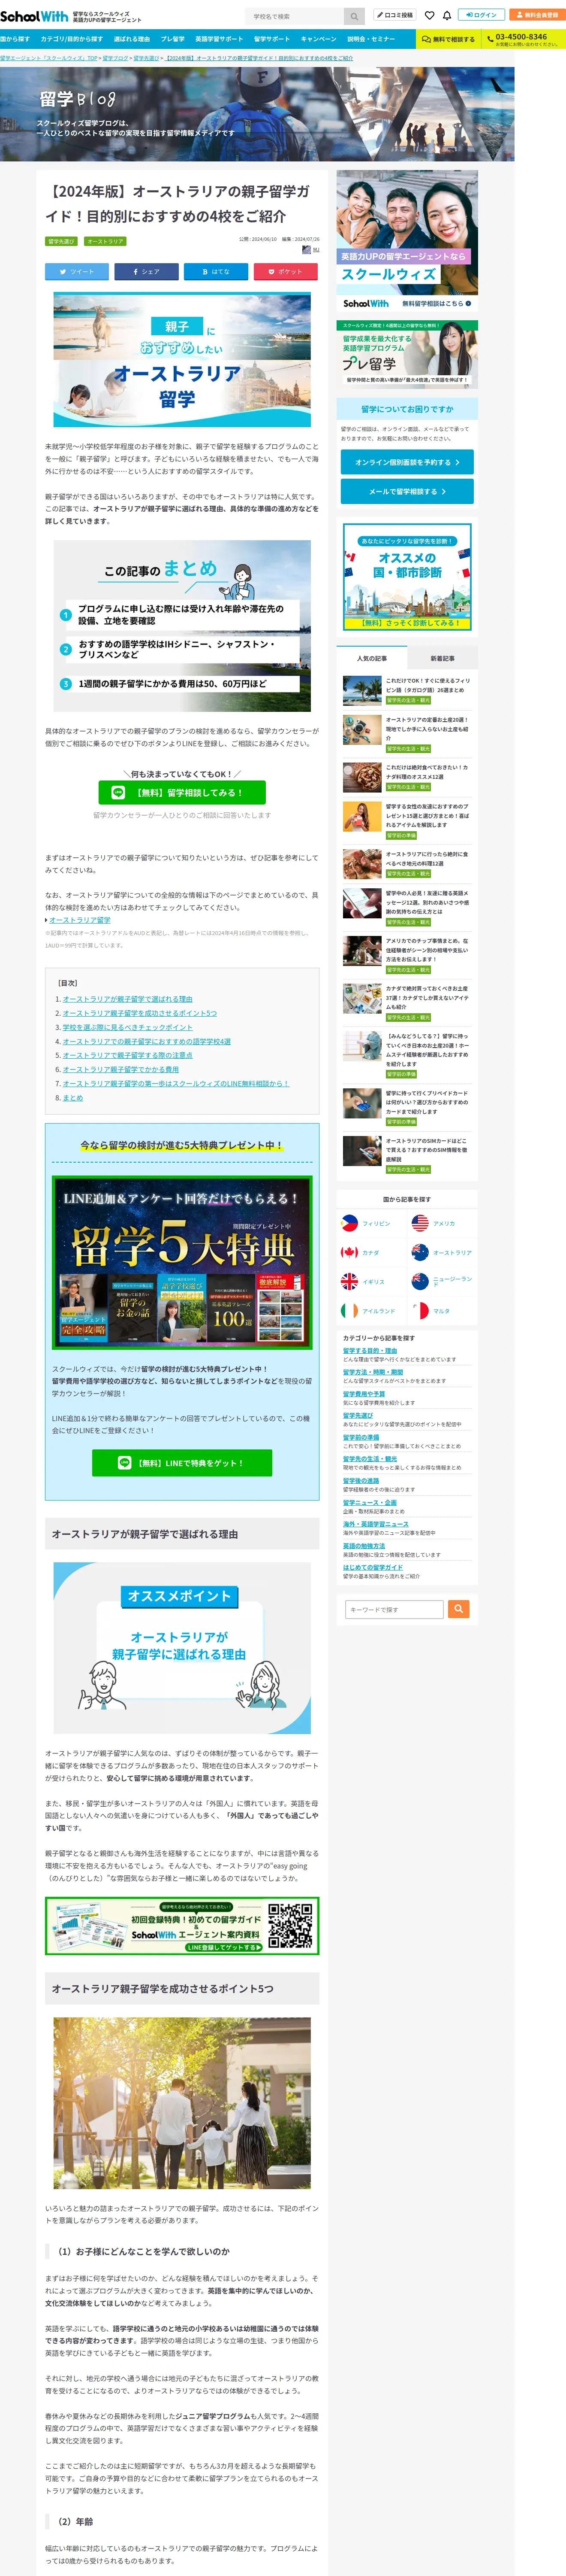Open オススメの国・都市診断 sidebar banner
The height and width of the screenshot is (2576, 566).
pos(407,577)
